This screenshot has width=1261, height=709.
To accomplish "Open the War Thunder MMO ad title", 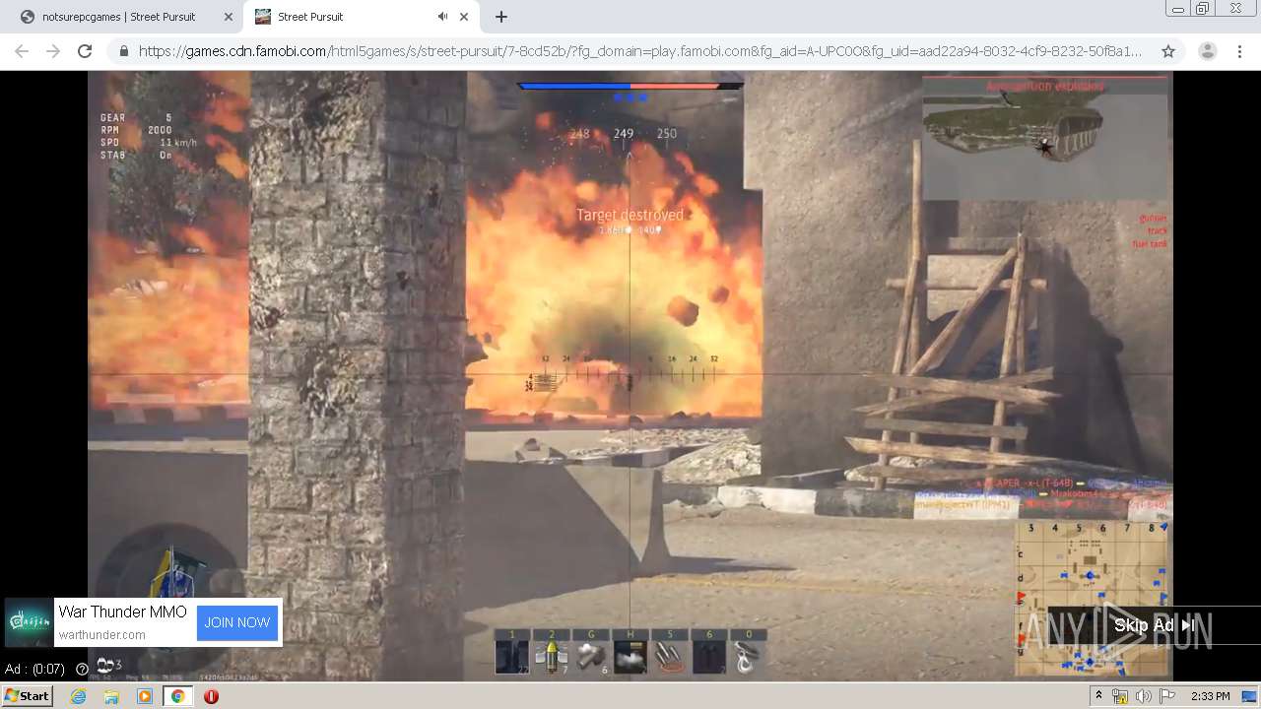I will [122, 612].
